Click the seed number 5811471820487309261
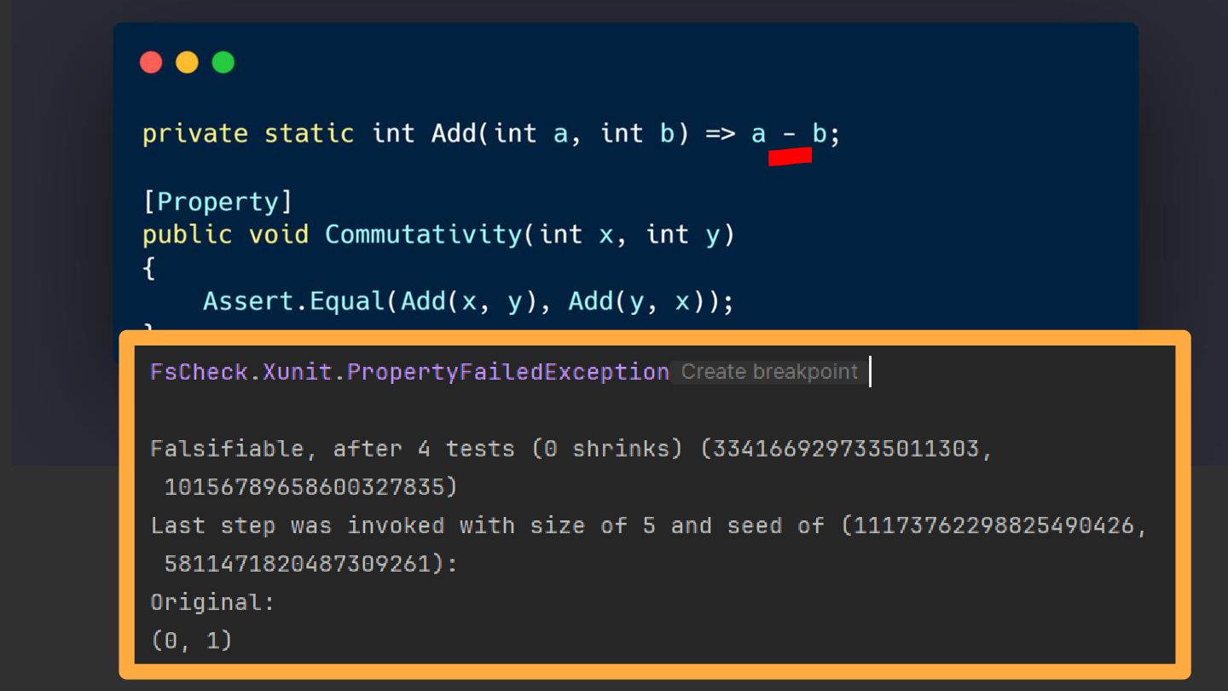This screenshot has height=691, width=1228. (x=297, y=564)
